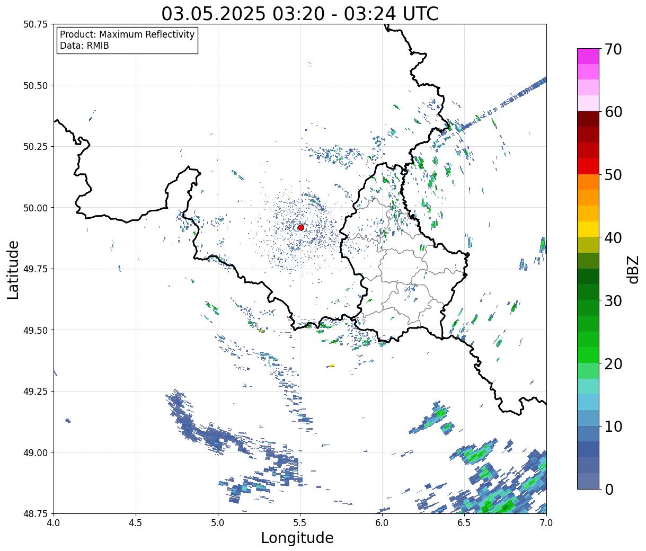Click the 'Latitude' axis label
Image resolution: width=646 pixels, height=551 pixels.
click(x=13, y=269)
